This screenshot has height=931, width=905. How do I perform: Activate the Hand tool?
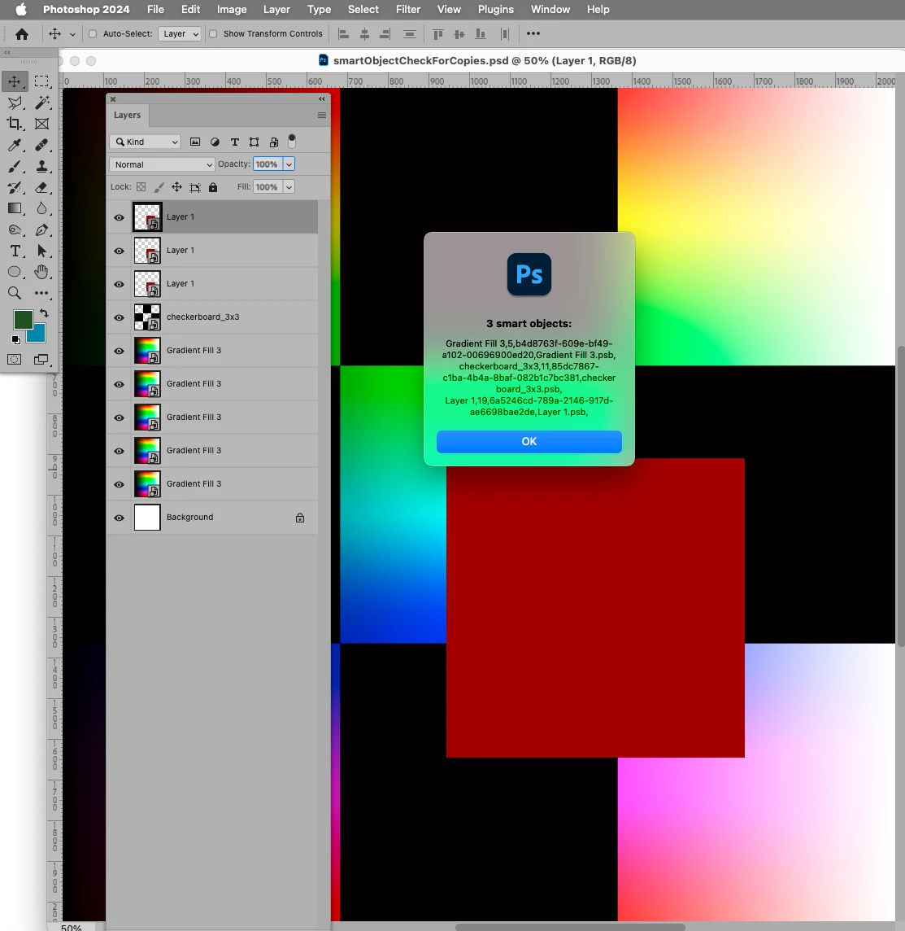coord(41,272)
